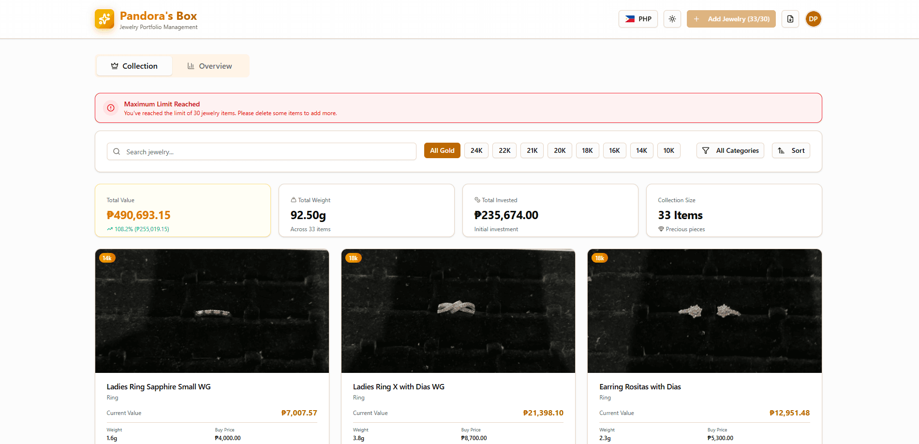Open the Sort options dropdown
This screenshot has height=444, width=919.
791,150
